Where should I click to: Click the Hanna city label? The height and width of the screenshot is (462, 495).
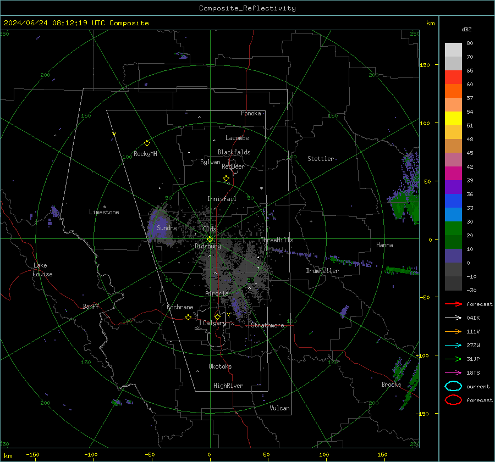pos(384,246)
